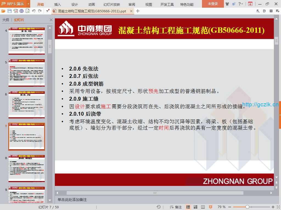Open Print Preview from the quick toolbar
The width and height of the screenshot is (281, 210).
27,11
